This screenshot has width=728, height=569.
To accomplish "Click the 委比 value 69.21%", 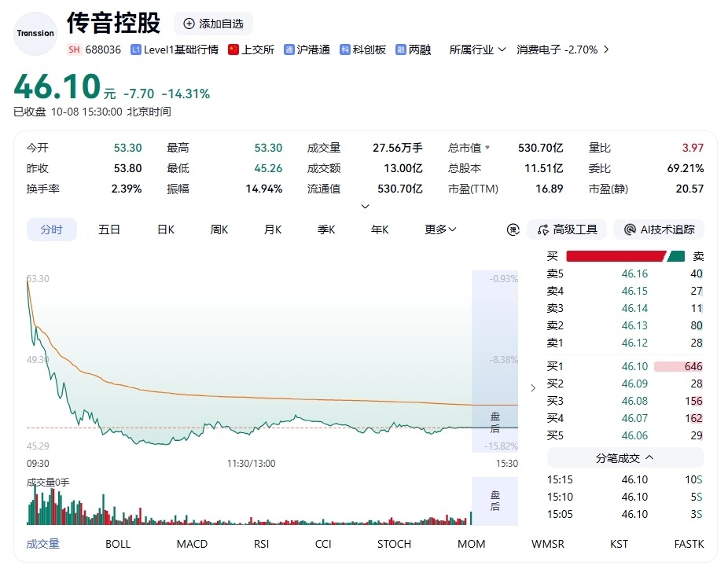I will (686, 168).
